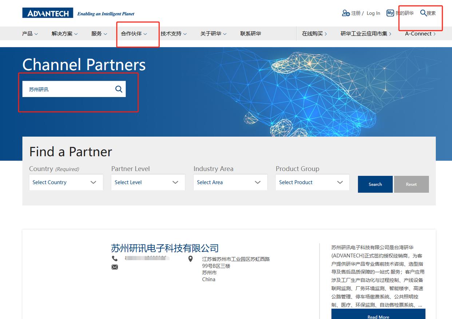Viewport: 452px width, 319px height.
Task: Go to 联系研华 page
Action: 251,33
